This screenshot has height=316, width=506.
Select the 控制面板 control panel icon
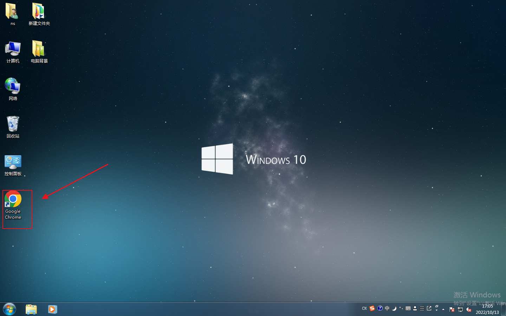click(13, 165)
